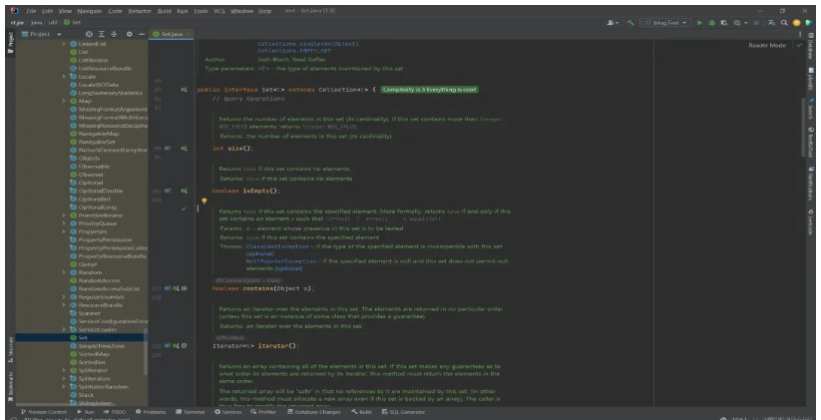
Task: Expand the Map tree node
Action: [x=64, y=101]
